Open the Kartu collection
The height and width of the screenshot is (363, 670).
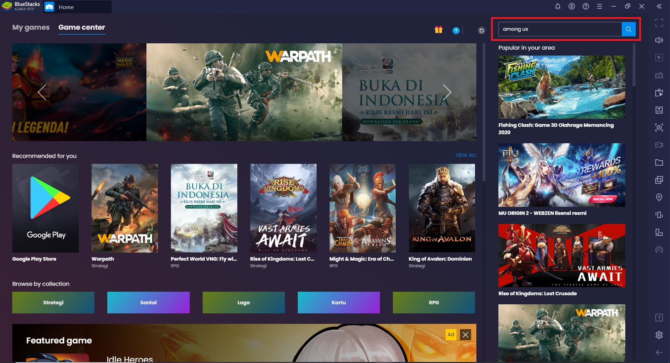coord(339,303)
